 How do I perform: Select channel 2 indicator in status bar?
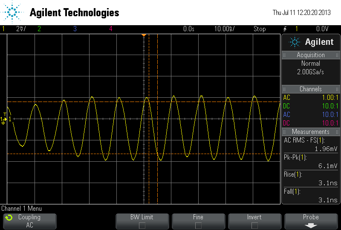pyautogui.click(x=39, y=29)
